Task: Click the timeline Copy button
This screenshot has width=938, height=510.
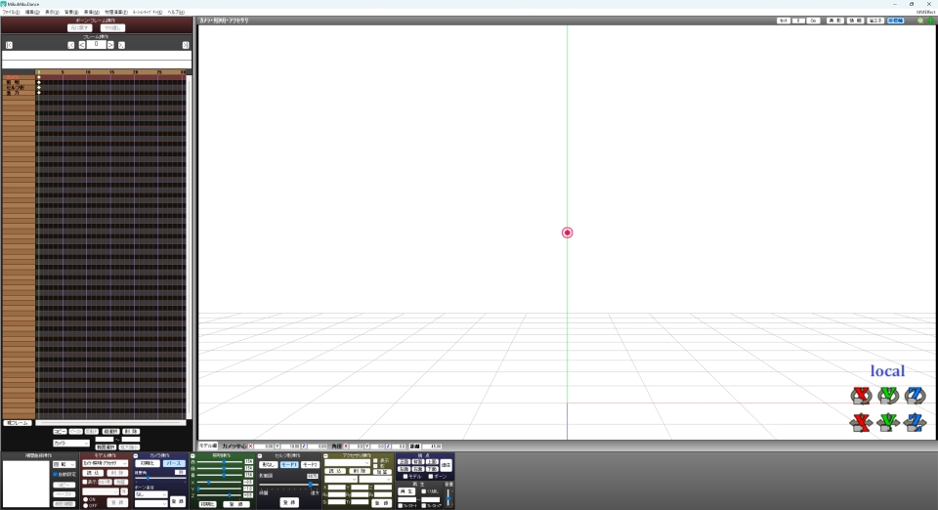Action: click(60, 431)
